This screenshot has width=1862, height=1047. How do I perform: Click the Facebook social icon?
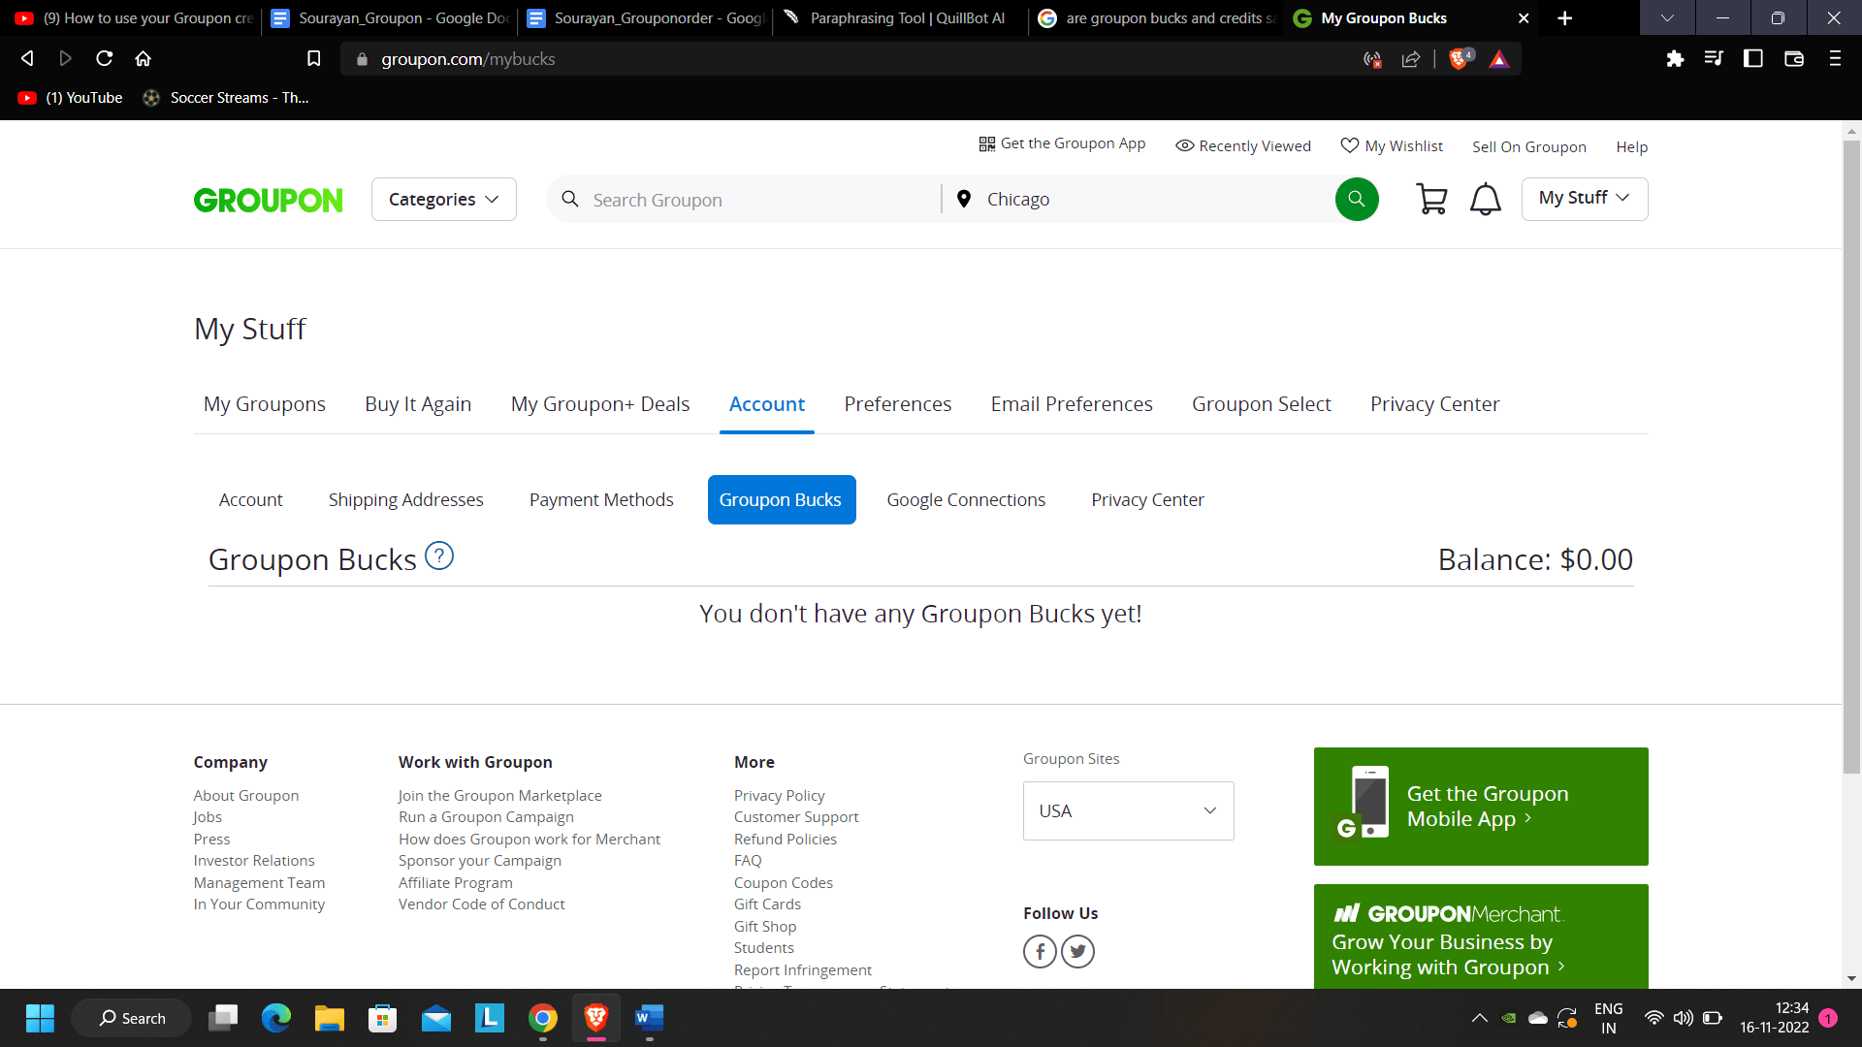tap(1039, 951)
